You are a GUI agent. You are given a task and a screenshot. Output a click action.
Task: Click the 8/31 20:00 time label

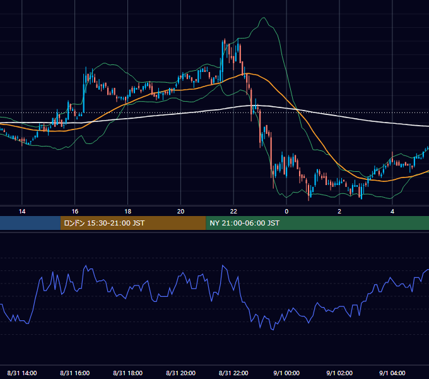pos(180,373)
